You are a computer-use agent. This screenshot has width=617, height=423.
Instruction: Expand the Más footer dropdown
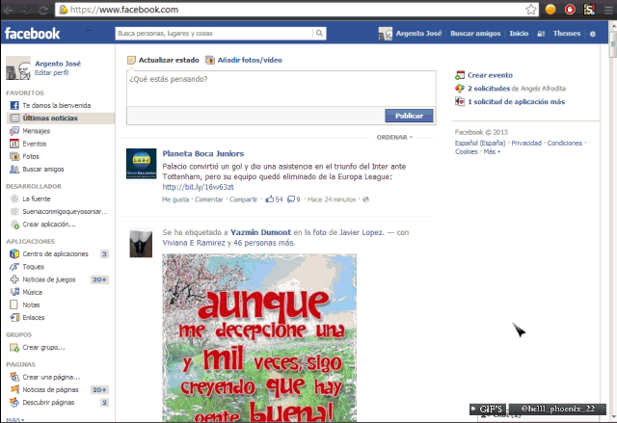[x=492, y=151]
